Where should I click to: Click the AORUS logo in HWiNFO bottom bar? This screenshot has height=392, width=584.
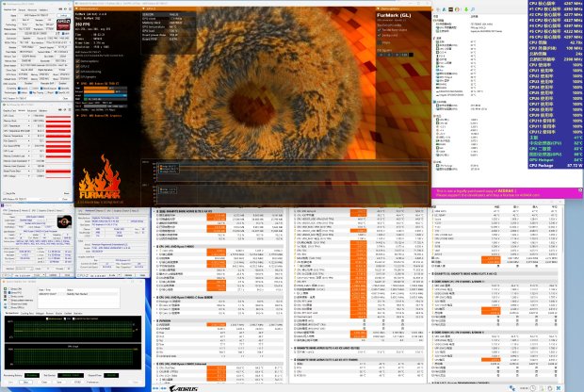[184, 388]
